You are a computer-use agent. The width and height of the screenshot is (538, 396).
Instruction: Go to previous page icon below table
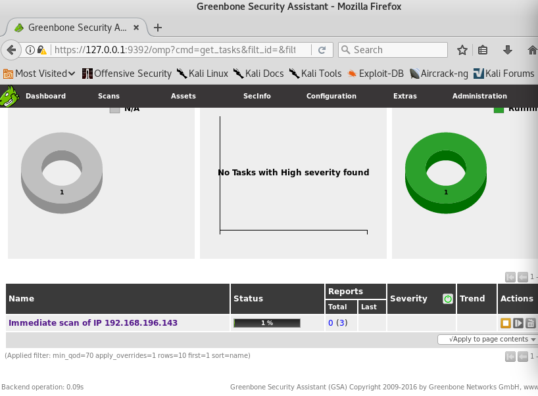coord(523,357)
